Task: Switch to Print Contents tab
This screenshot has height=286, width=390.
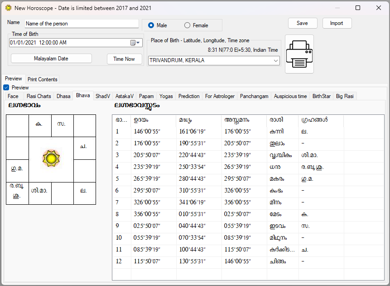Action: 42,79
